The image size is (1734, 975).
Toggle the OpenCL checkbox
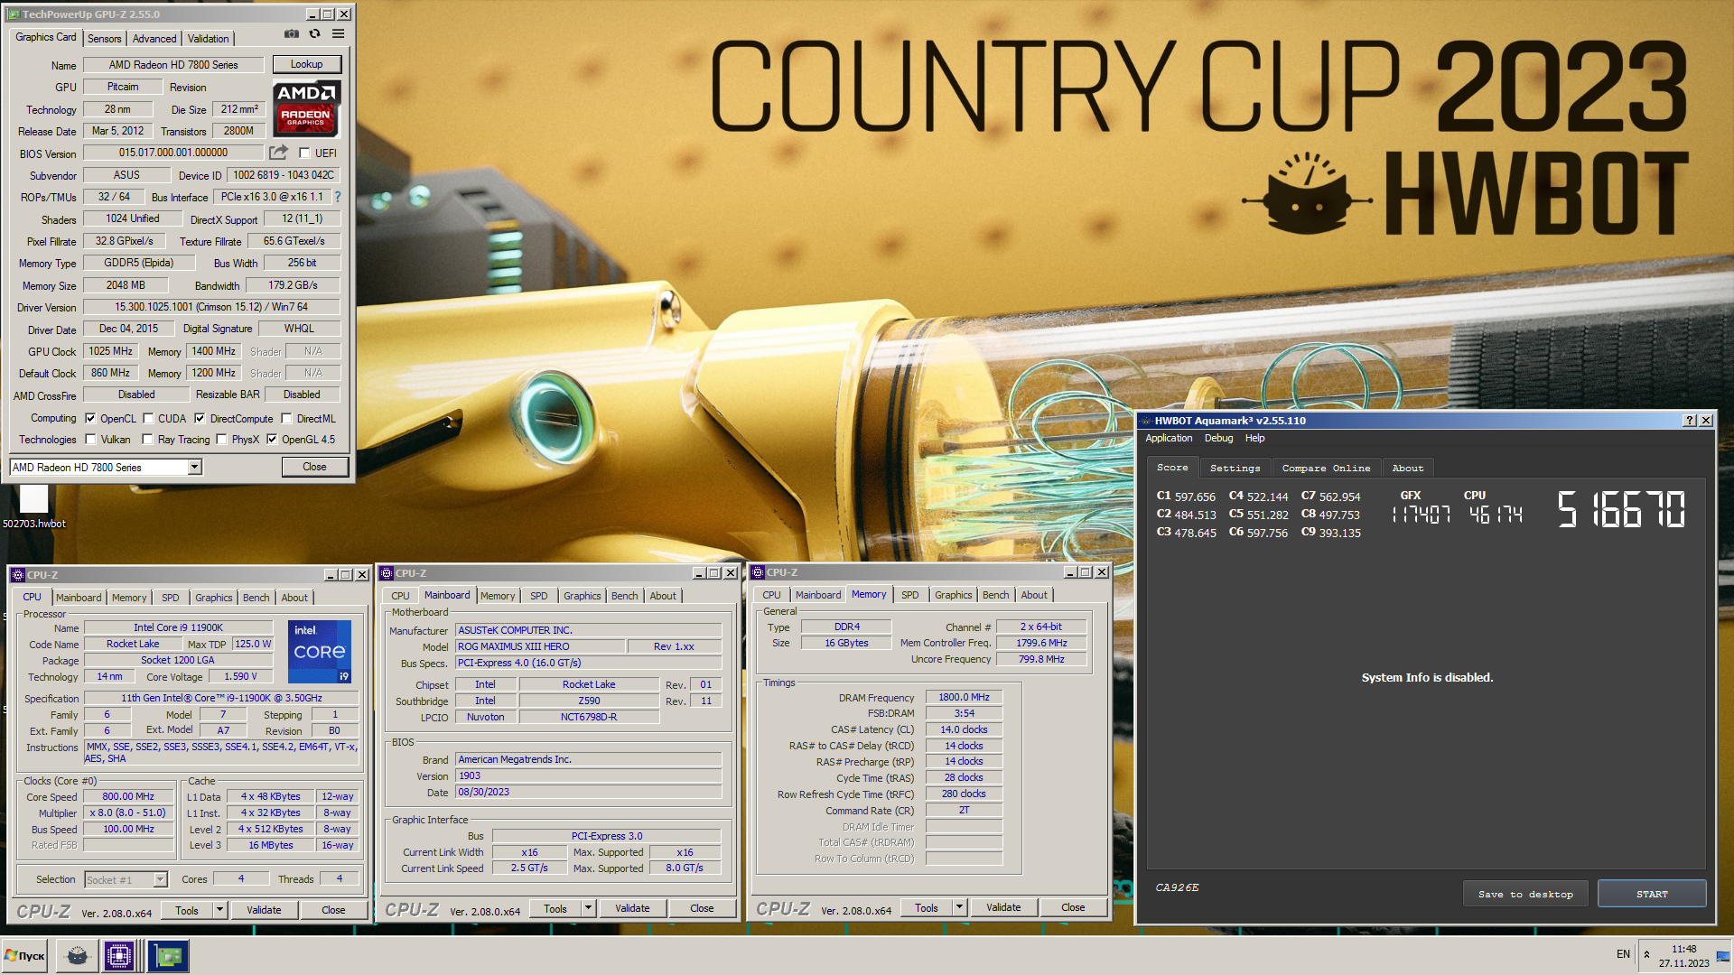pyautogui.click(x=90, y=419)
